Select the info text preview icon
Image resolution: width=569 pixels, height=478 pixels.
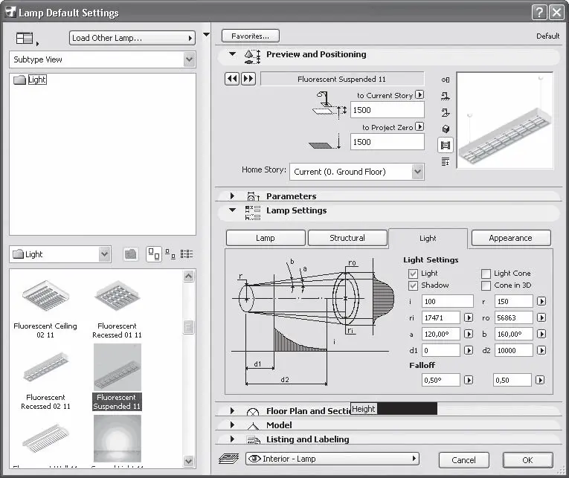click(446, 161)
